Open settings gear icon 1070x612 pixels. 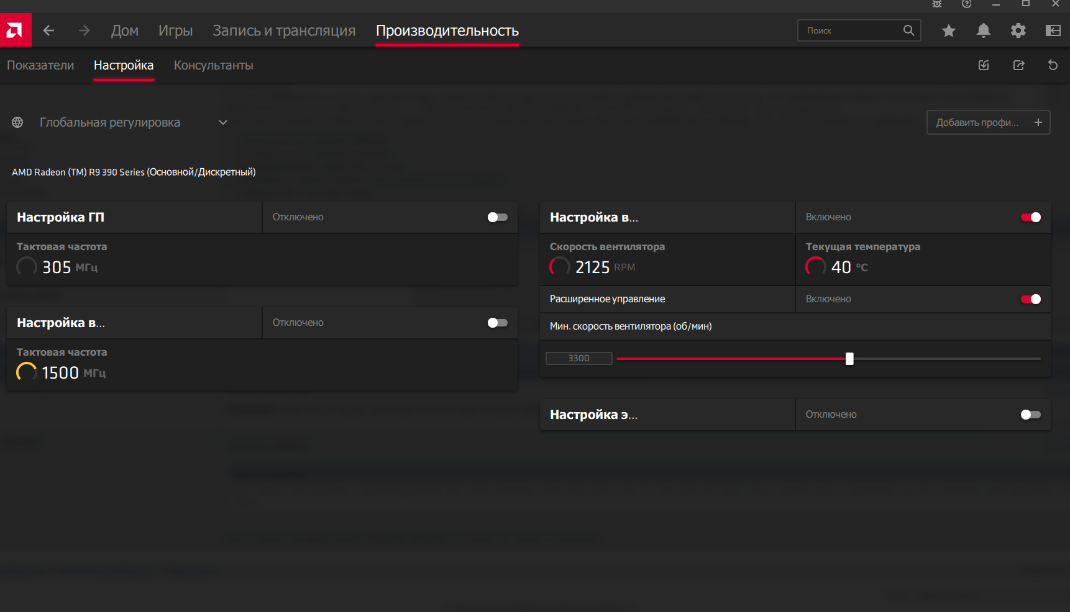(x=1018, y=30)
